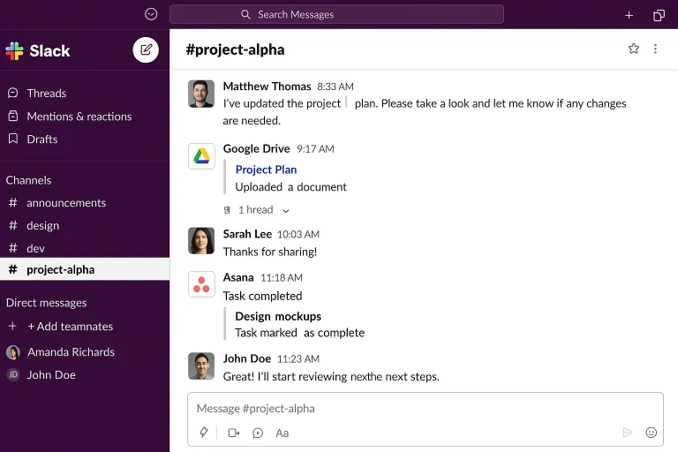678x452 pixels.
Task: Click Matthew Thomas's profile photo
Action: pyautogui.click(x=201, y=94)
